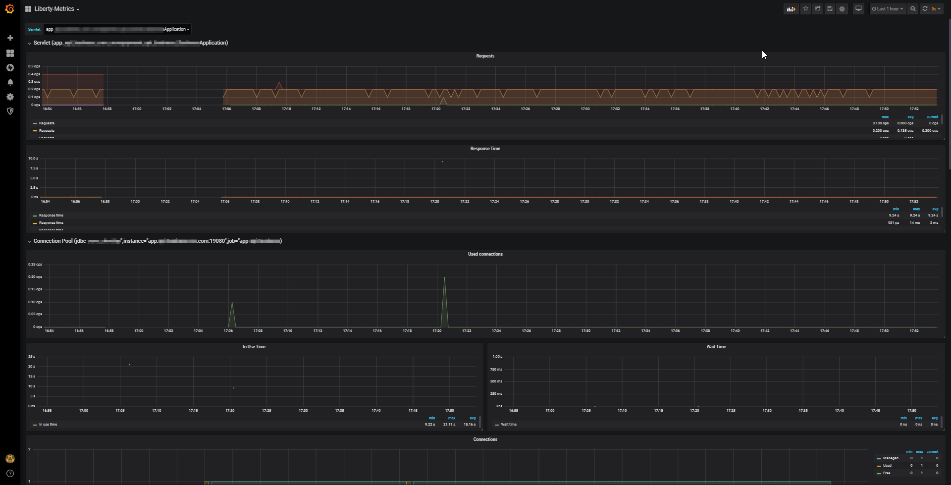The width and height of the screenshot is (951, 485).
Task: Refresh the dashboard with the refresh icon
Action: 925,9
